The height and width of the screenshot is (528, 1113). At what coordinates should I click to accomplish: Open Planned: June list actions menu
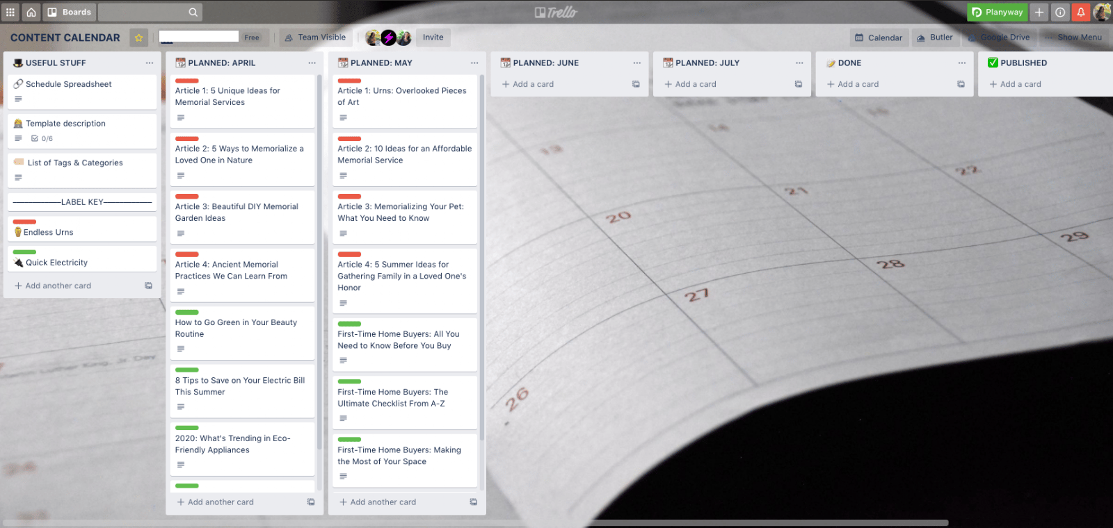(x=637, y=63)
